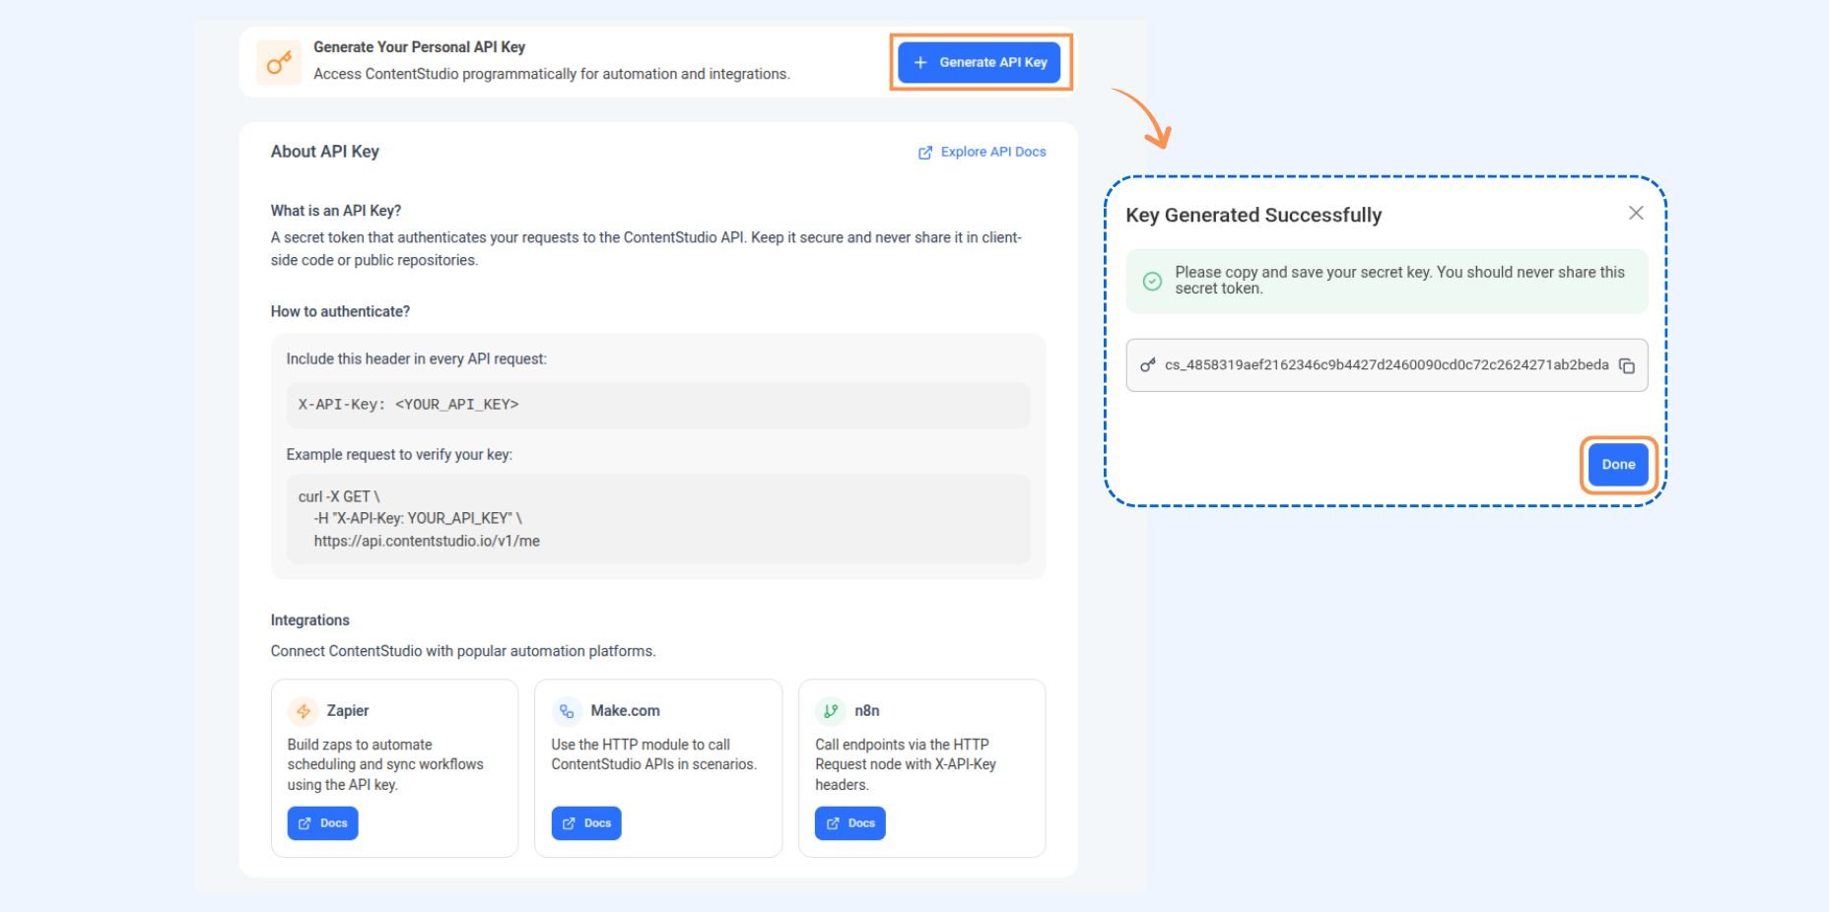Click the external-link icon beside Explore API Docs
The image size is (1829, 912).
925,153
